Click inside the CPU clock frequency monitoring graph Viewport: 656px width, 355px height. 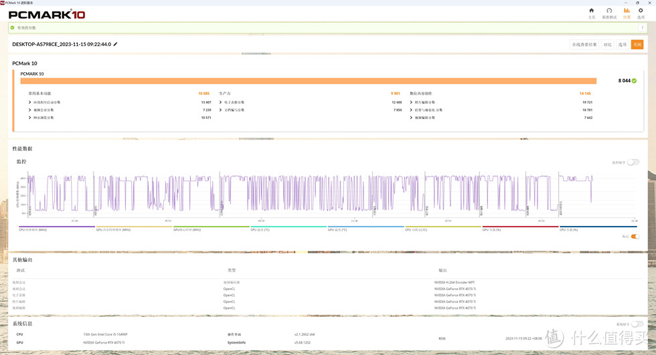[x=331, y=194]
